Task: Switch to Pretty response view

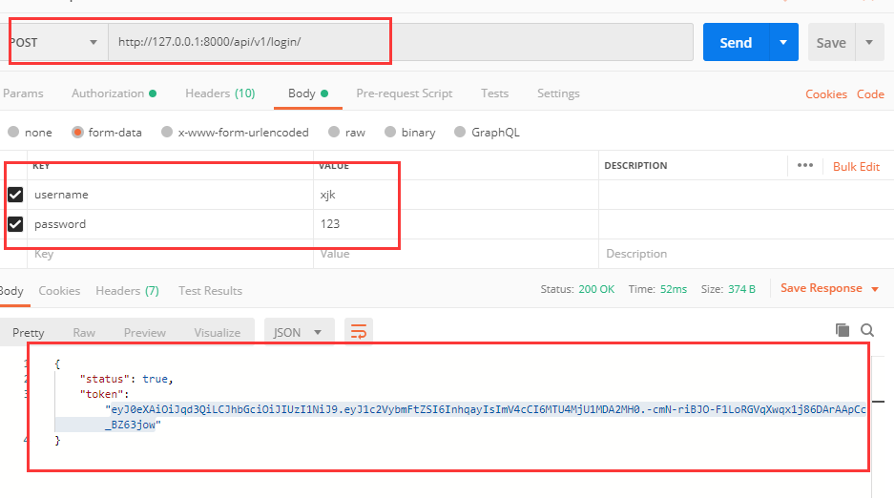Action: coord(28,333)
